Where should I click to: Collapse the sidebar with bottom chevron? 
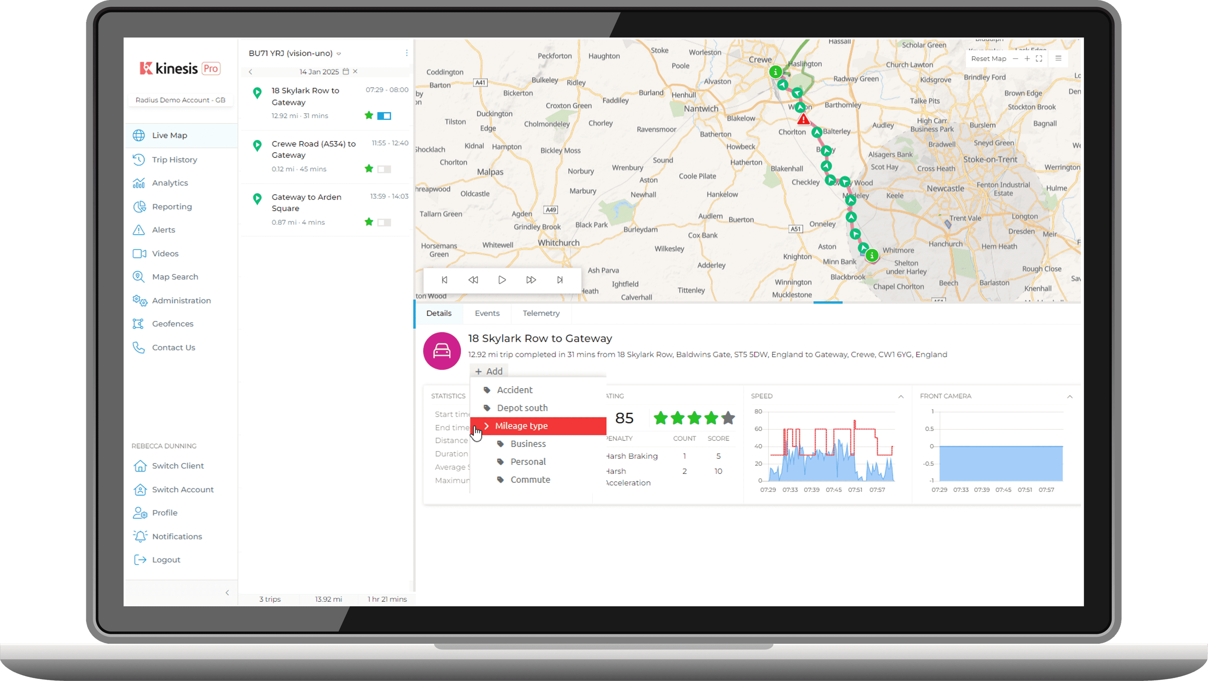click(x=227, y=593)
